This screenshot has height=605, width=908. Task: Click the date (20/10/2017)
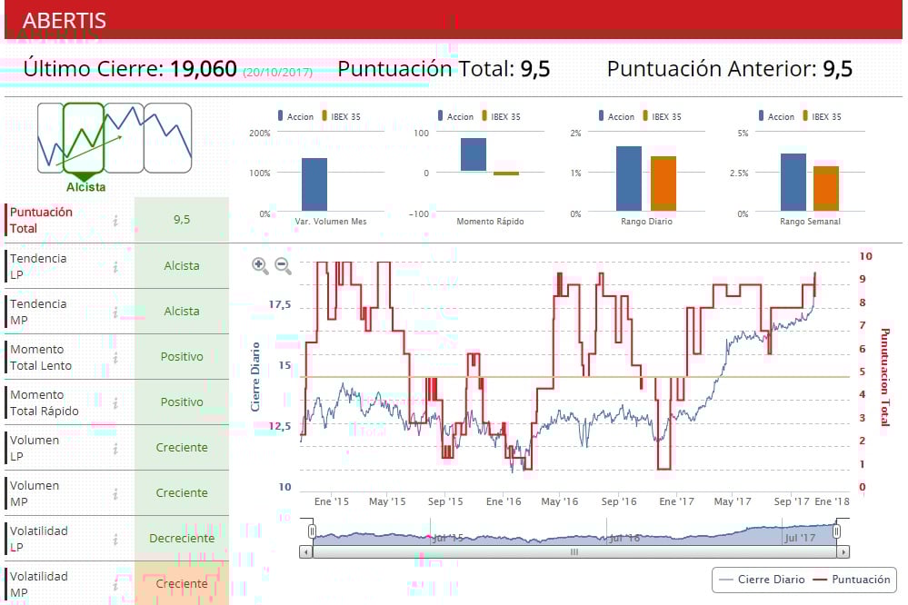click(x=277, y=73)
